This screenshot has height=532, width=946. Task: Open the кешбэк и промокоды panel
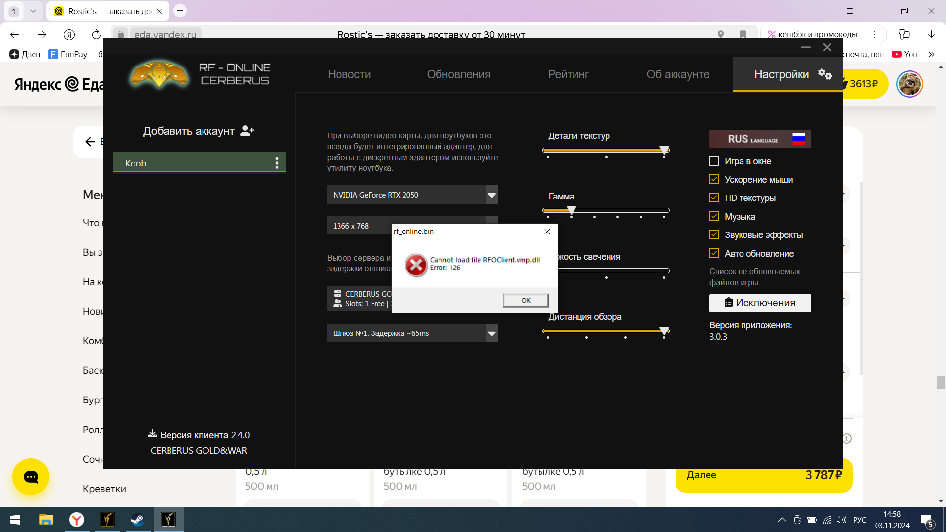812,34
